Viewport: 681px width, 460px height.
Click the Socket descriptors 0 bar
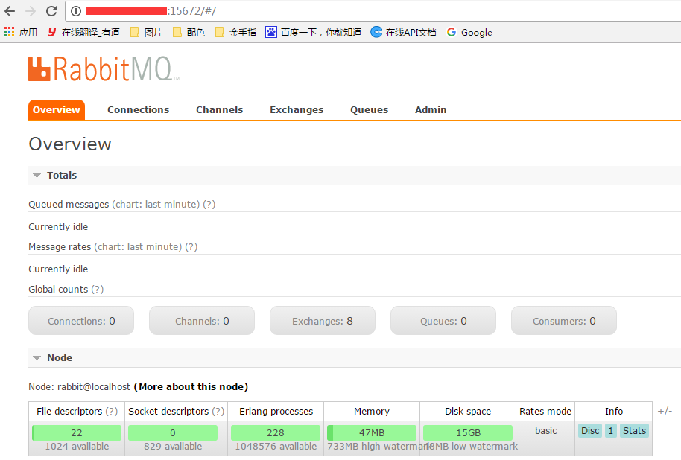[173, 432]
